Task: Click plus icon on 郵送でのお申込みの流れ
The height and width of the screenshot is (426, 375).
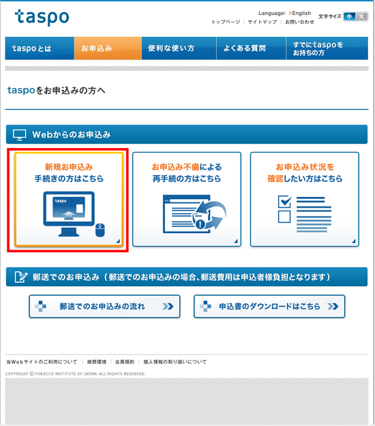Action: click(41, 307)
